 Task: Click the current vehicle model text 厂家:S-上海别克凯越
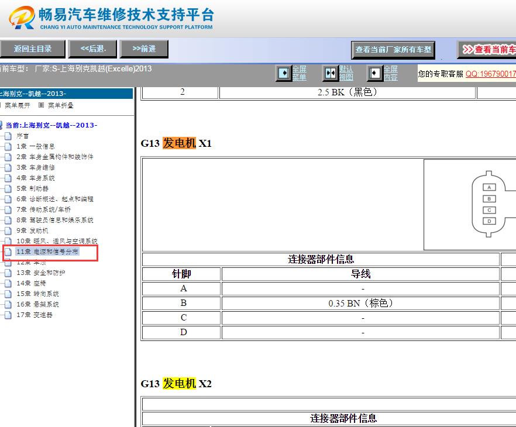click(x=93, y=69)
